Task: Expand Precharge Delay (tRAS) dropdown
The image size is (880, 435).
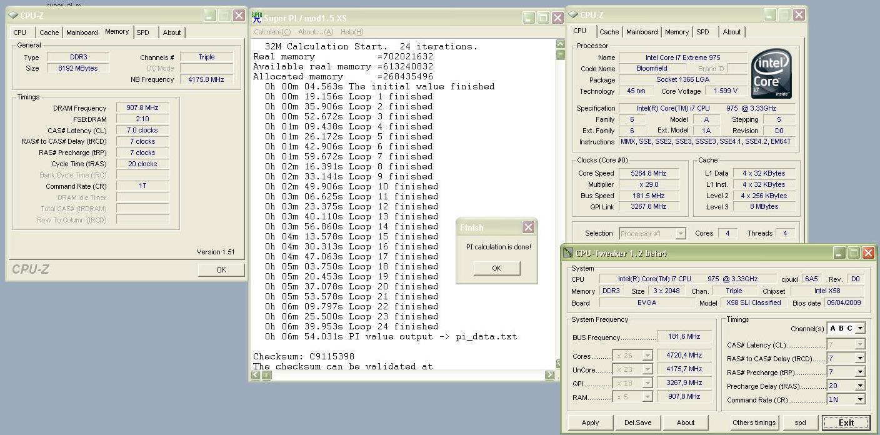Action: tap(860, 386)
